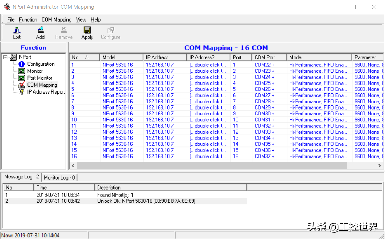Click the horizontal scrollbar left arrow
385x239 pixels.
[x=73, y=166]
